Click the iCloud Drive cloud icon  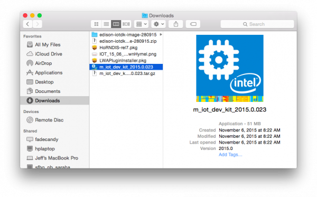(x=30, y=54)
